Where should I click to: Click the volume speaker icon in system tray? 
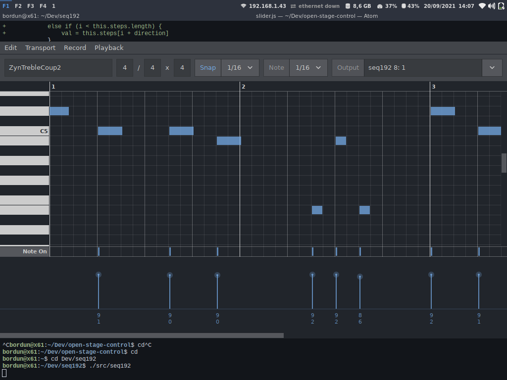pyautogui.click(x=491, y=6)
